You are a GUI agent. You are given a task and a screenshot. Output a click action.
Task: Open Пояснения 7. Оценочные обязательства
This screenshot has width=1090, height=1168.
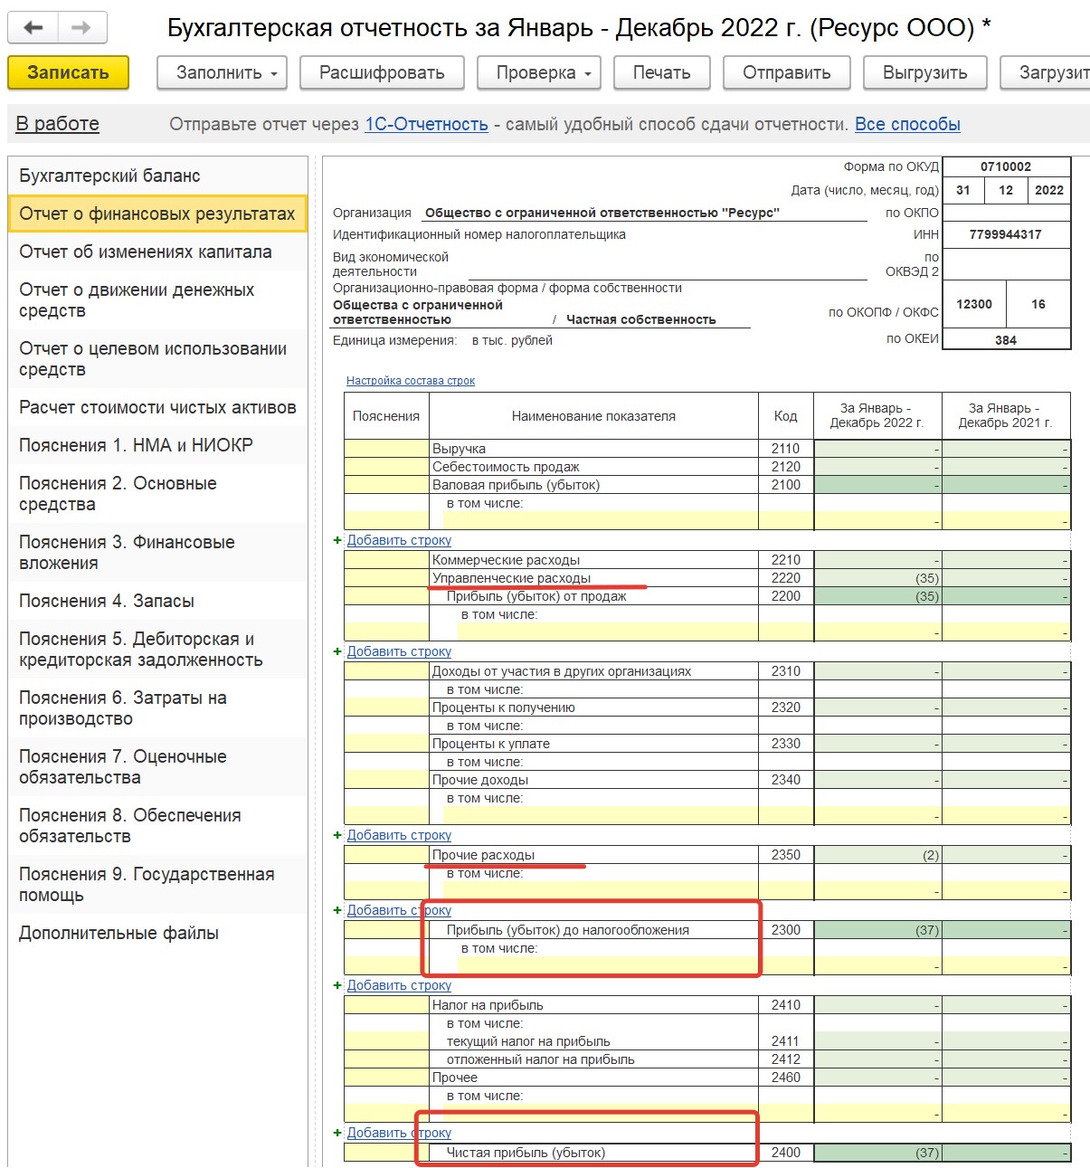(x=158, y=767)
